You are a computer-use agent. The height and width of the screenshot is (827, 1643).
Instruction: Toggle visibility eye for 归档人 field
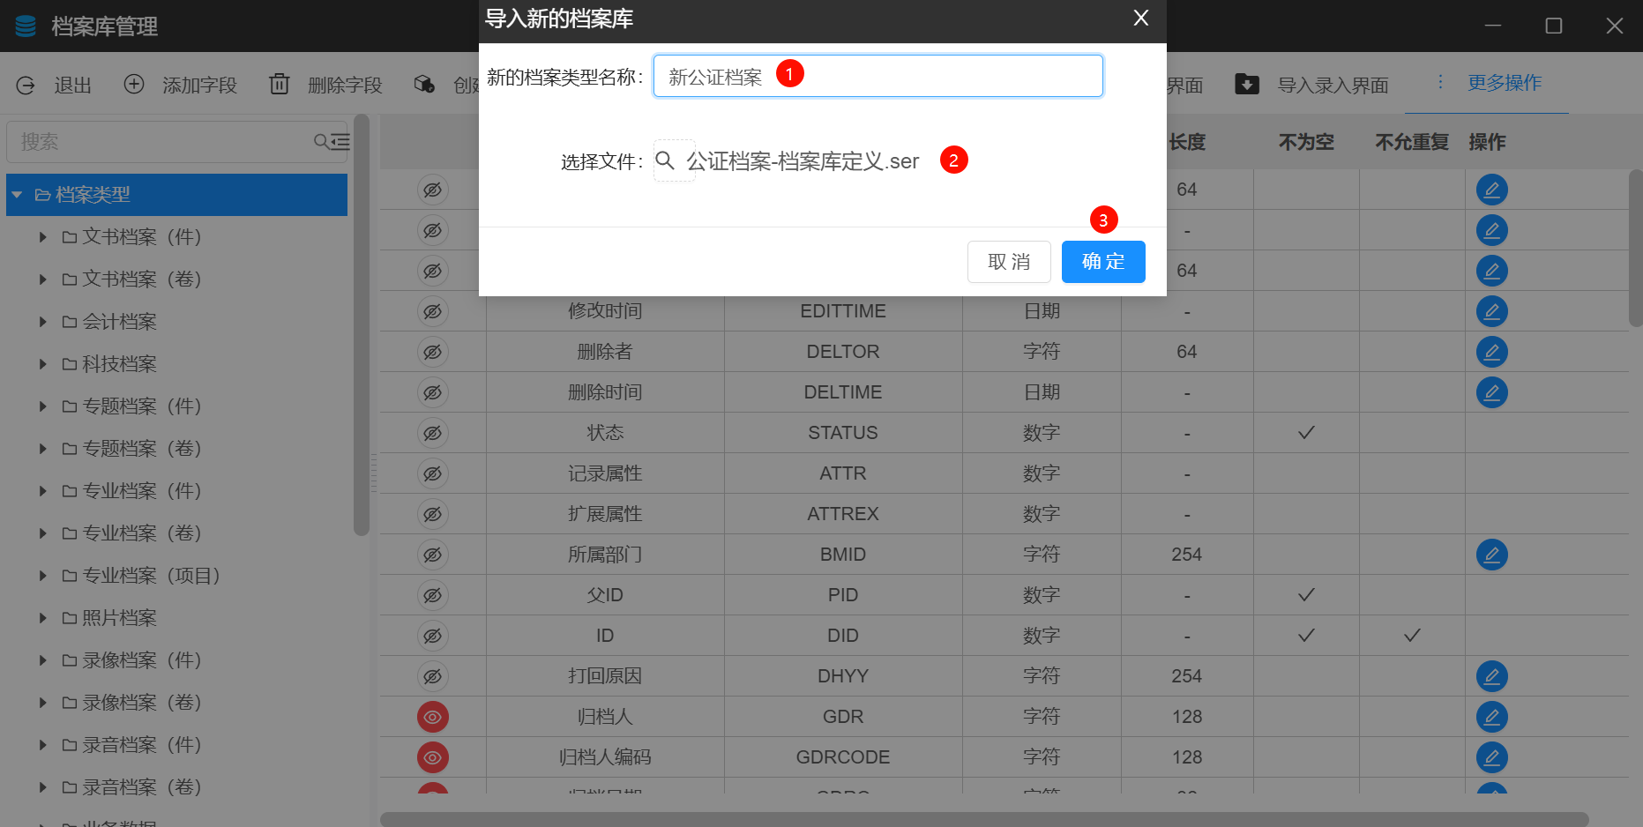[x=432, y=717]
